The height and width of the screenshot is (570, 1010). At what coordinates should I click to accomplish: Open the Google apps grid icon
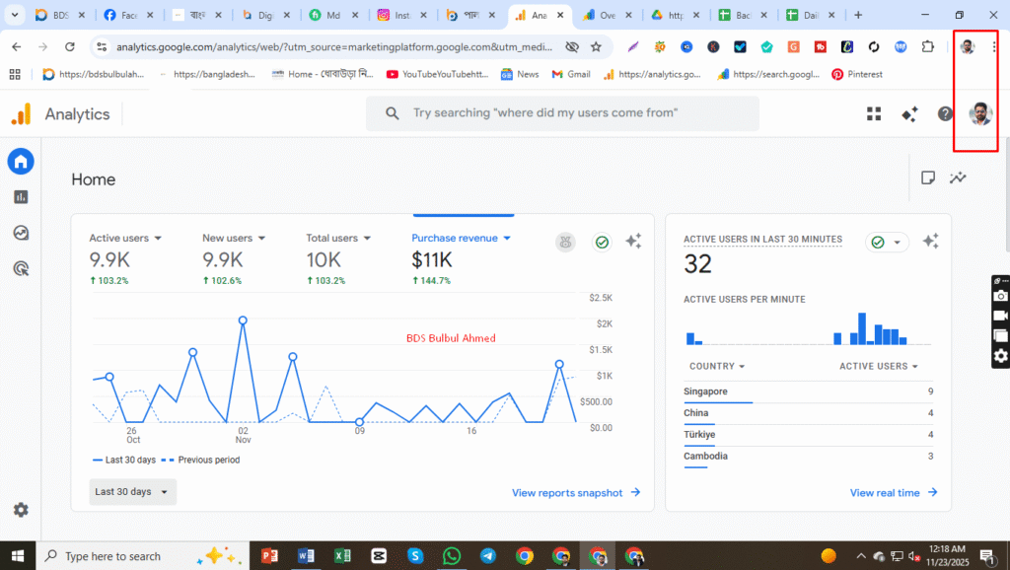pyautogui.click(x=873, y=113)
